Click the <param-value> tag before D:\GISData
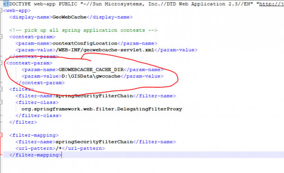Image resolution: width=284 pixels, height=173 pixels. (42, 76)
